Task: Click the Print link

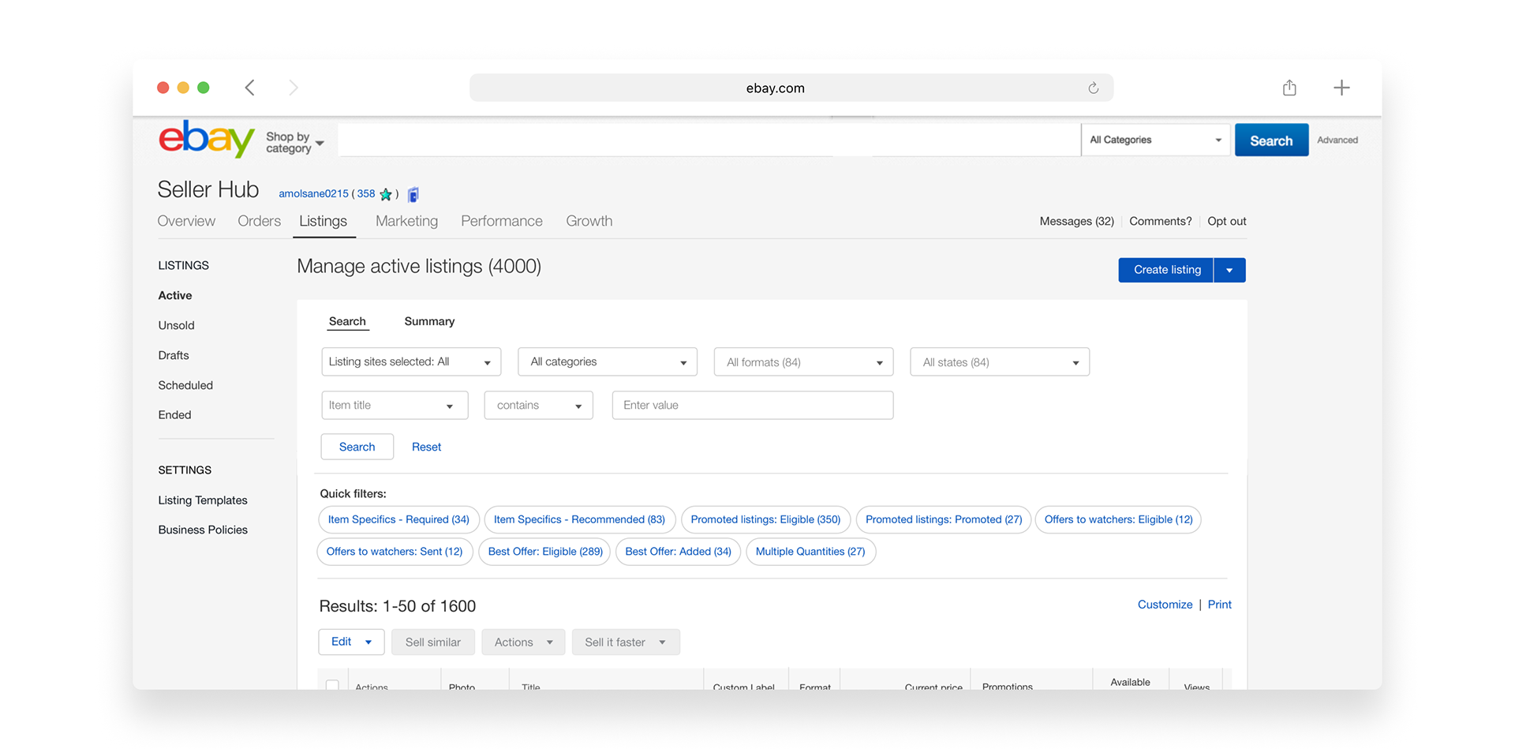Action: click(1219, 605)
